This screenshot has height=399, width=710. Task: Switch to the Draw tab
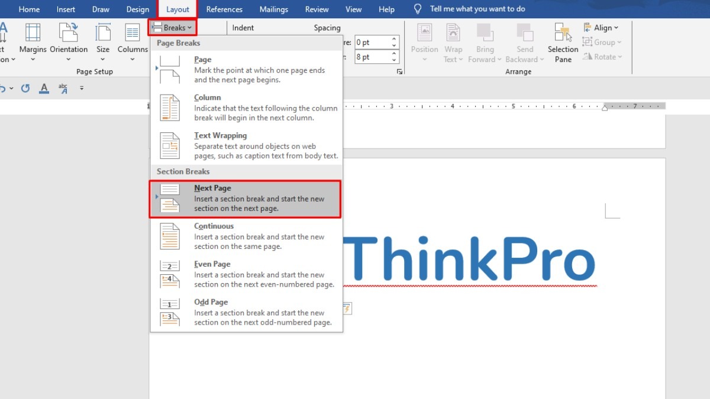[x=101, y=9]
